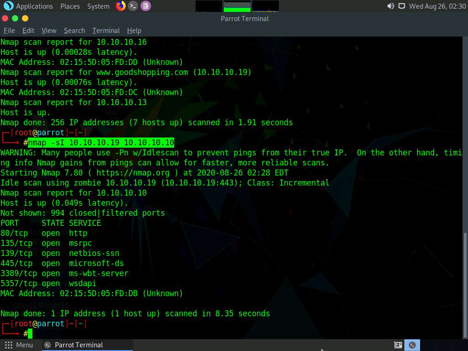
Task: Click the line '5357/tcp open wsdapi'
Action: point(48,283)
